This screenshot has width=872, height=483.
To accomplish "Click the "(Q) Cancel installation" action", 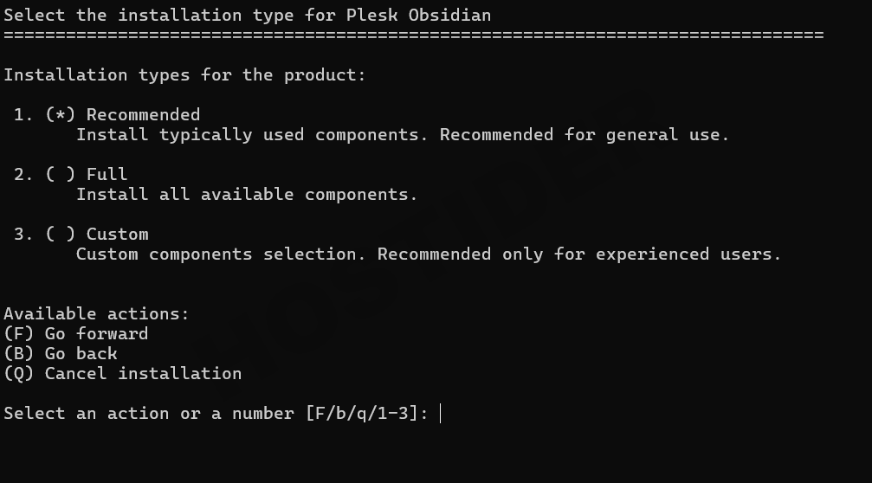I will [122, 374].
